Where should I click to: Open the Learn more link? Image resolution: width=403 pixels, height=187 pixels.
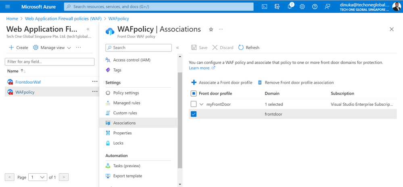pyautogui.click(x=202, y=68)
